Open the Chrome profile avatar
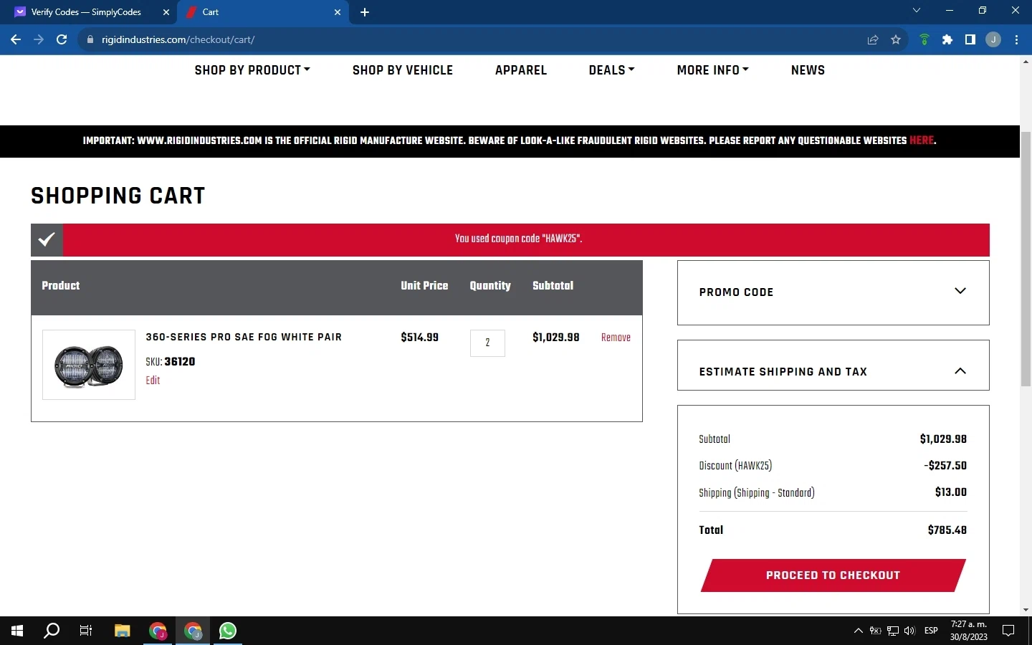 [993, 39]
